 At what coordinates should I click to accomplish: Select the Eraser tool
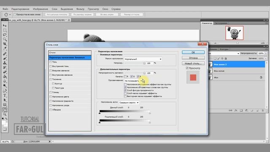click(5, 72)
